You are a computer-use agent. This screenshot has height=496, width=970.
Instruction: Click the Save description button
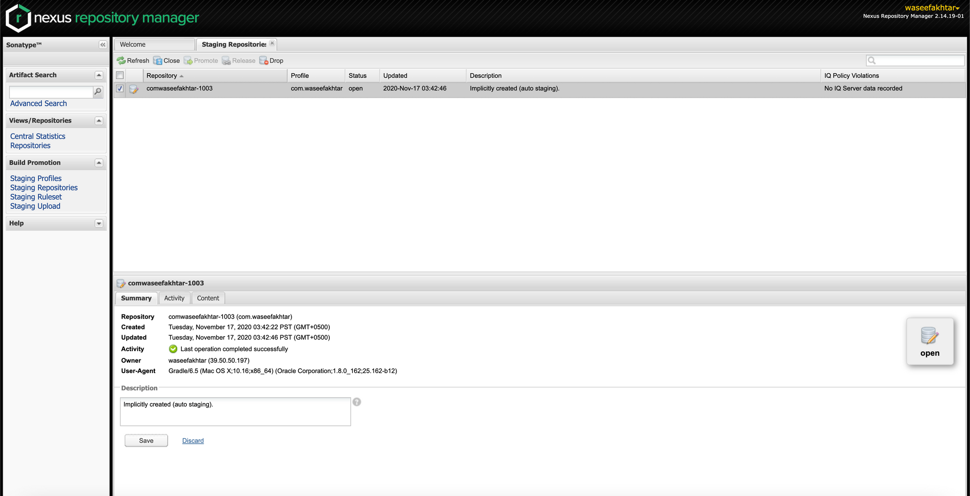pyautogui.click(x=146, y=441)
